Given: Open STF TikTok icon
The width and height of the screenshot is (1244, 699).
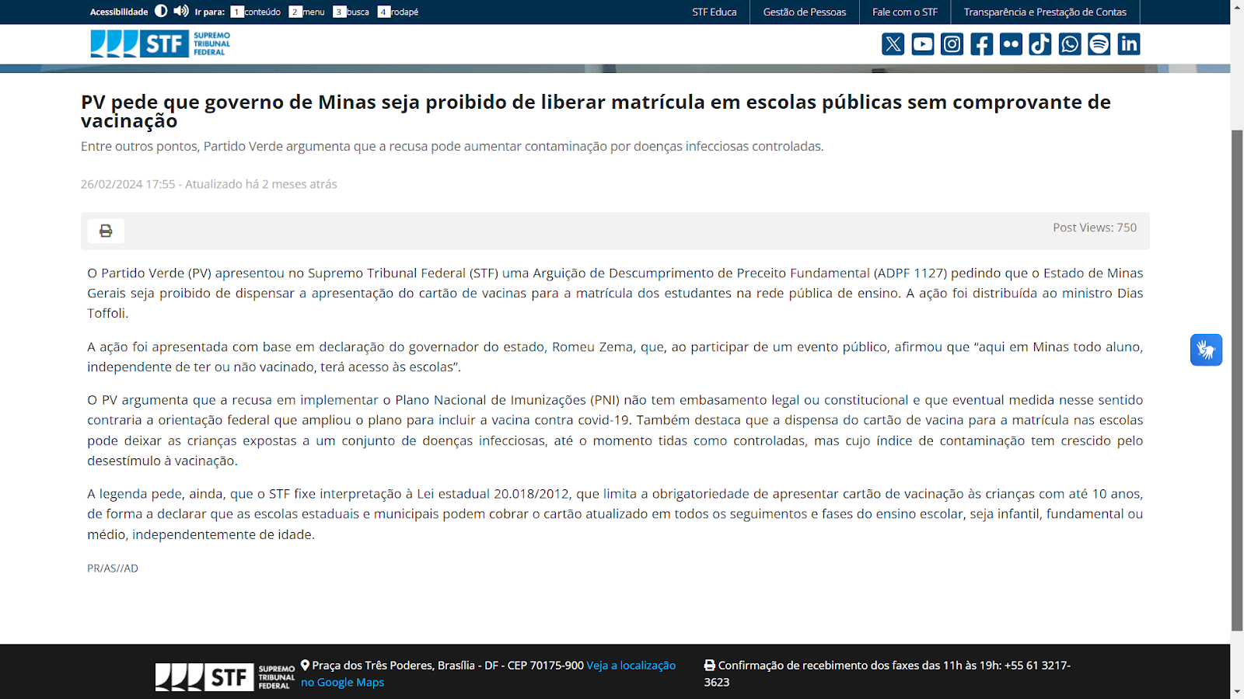Looking at the screenshot, I should coord(1040,44).
